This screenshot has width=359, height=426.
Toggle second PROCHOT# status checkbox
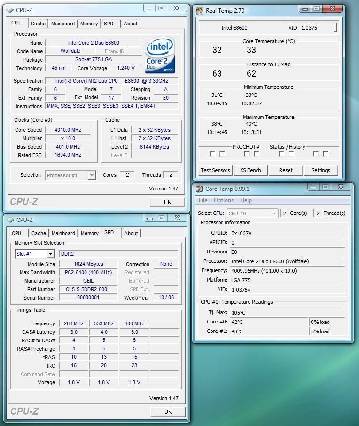[x=222, y=154]
